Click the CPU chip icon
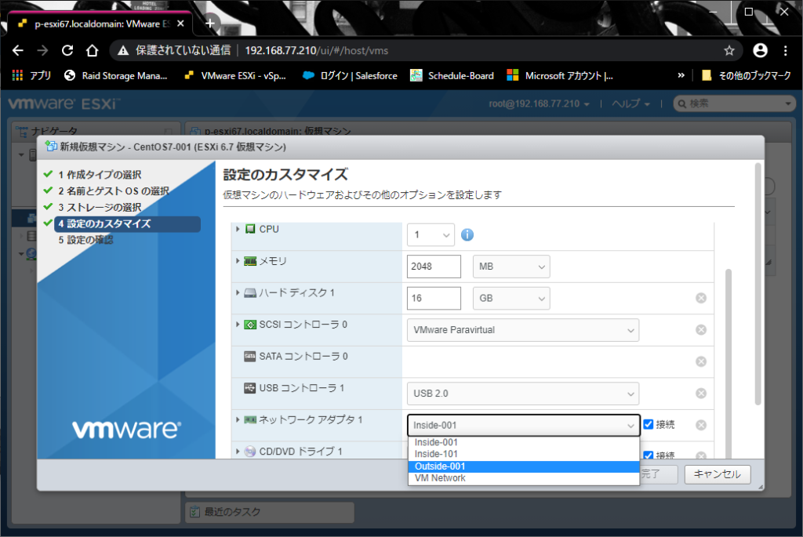 point(250,229)
